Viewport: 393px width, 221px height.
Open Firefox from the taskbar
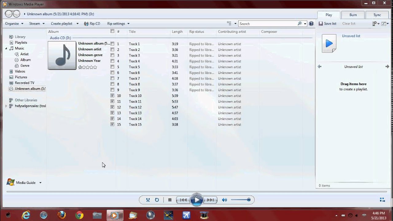coord(61,215)
